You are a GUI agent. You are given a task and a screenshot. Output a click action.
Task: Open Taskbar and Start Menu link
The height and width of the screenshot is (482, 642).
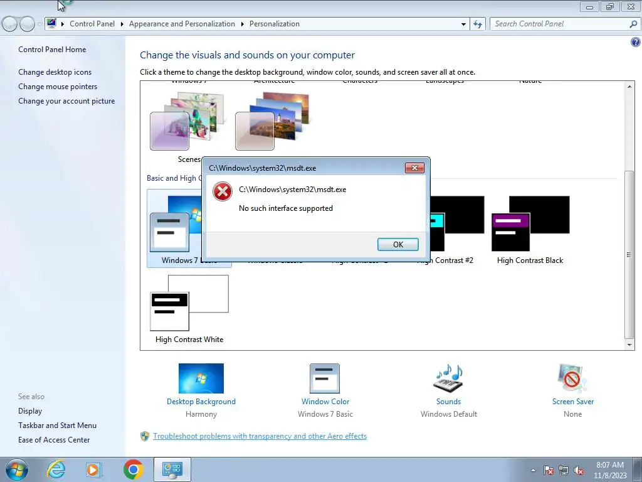(x=57, y=426)
